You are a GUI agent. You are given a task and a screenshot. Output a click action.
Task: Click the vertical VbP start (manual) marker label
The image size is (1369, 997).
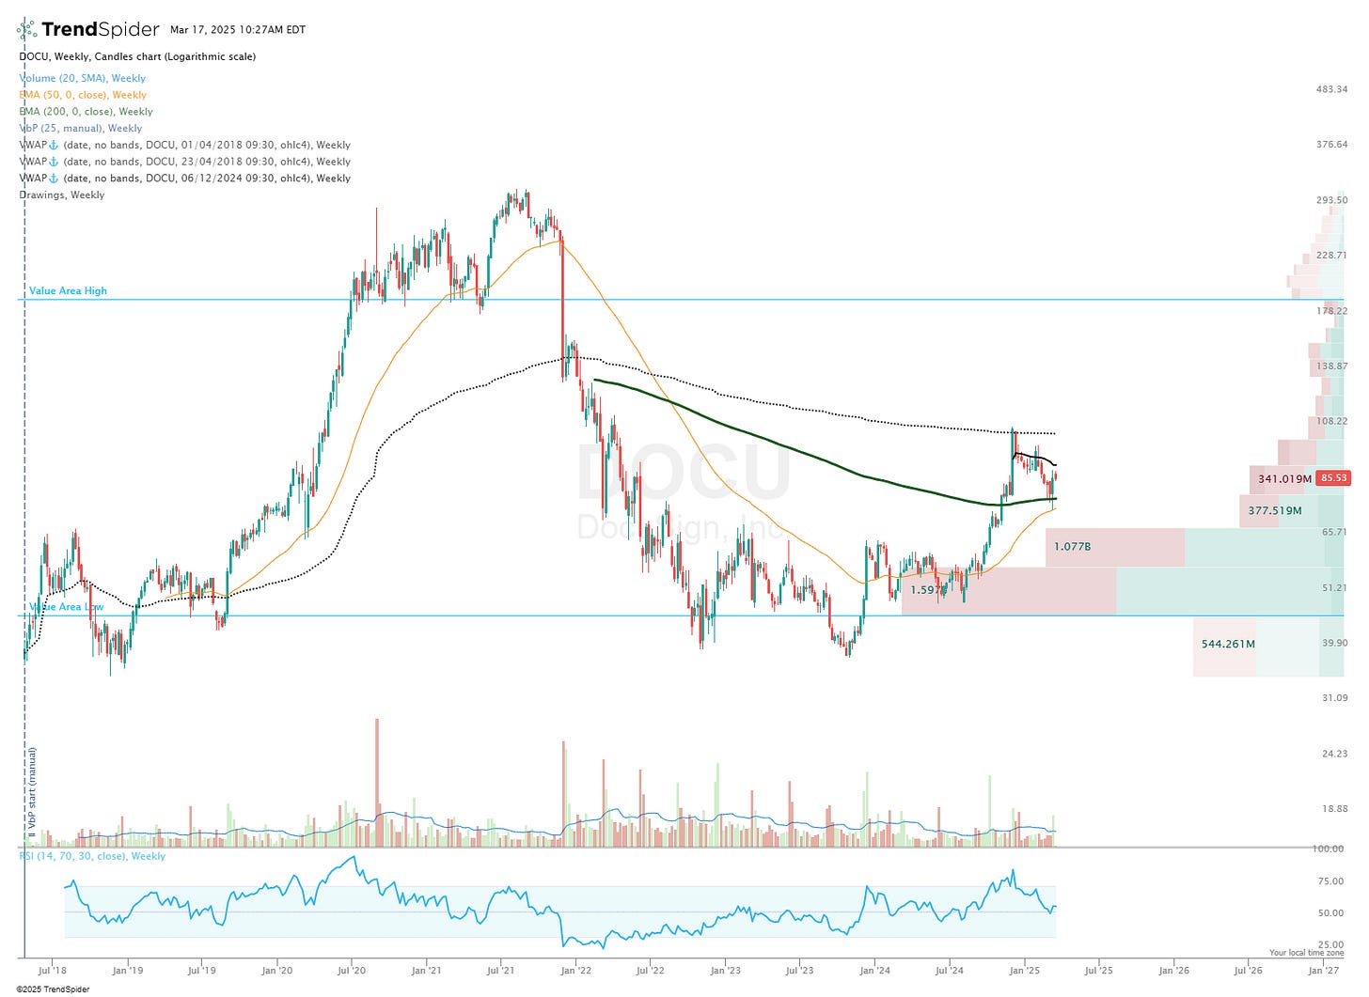32,792
